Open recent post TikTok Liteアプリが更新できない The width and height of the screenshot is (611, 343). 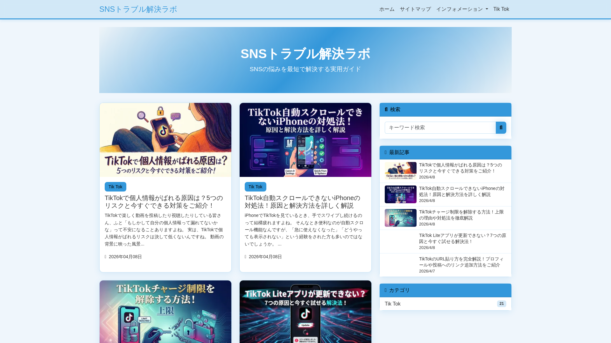pyautogui.click(x=462, y=239)
